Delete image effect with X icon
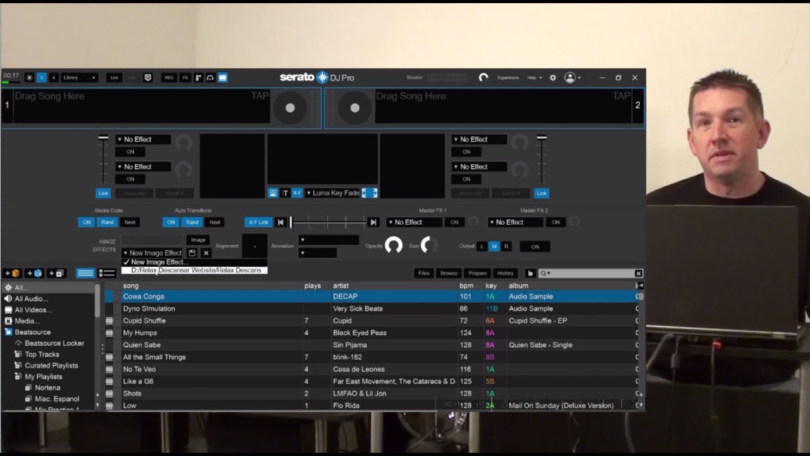Image resolution: width=810 pixels, height=456 pixels. tap(206, 253)
